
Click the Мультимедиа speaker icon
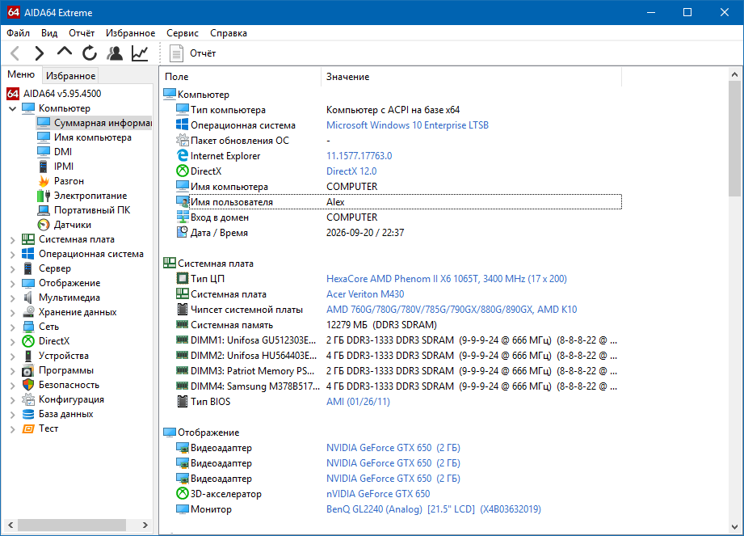[28, 298]
